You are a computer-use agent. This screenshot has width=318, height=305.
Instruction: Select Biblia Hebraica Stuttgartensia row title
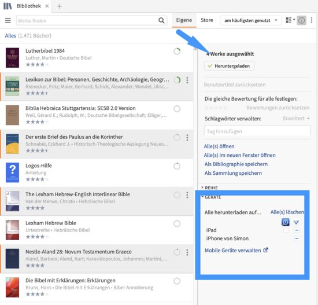point(80,108)
